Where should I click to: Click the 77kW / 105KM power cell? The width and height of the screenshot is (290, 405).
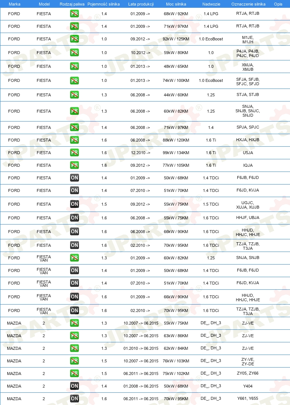pos(176,165)
